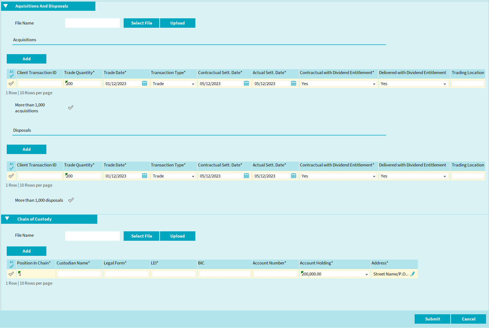The image size is (489, 328).
Task: Toggle More than 1,000 disposals checkmark
Action: 71,200
